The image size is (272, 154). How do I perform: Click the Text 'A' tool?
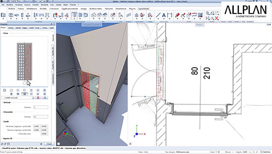click(x=164, y=15)
